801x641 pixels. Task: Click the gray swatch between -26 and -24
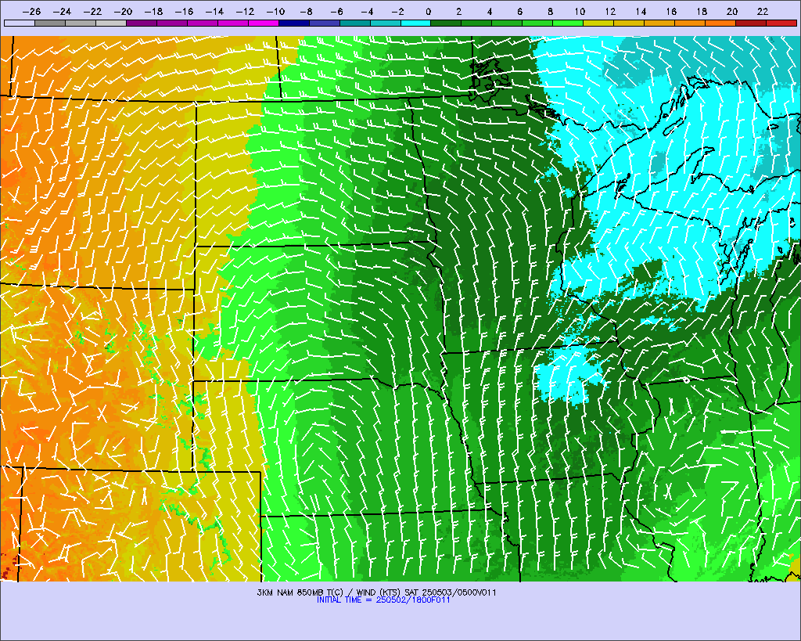50,23
